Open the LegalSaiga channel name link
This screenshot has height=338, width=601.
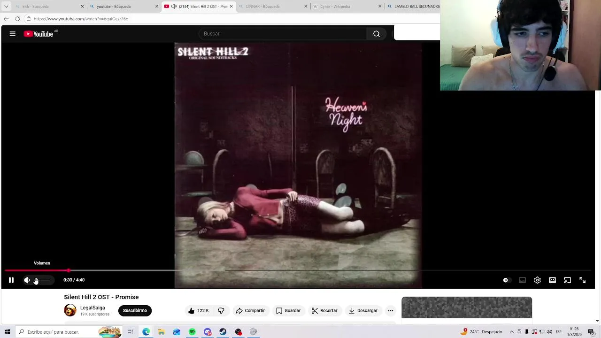(x=92, y=308)
